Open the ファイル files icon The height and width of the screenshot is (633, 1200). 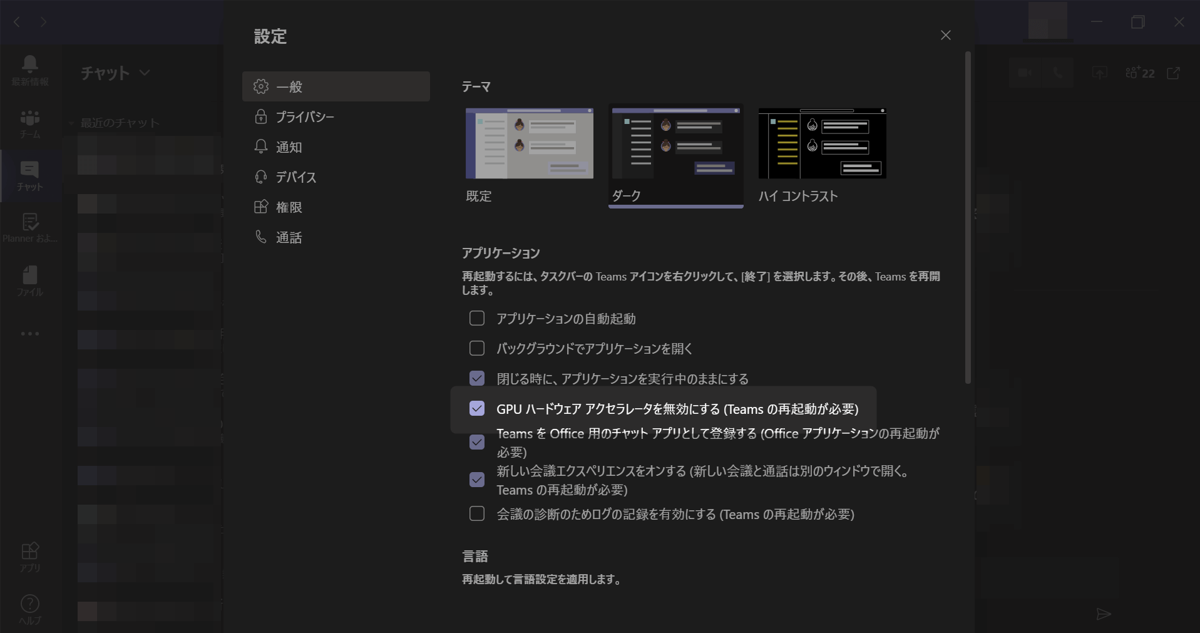(29, 281)
